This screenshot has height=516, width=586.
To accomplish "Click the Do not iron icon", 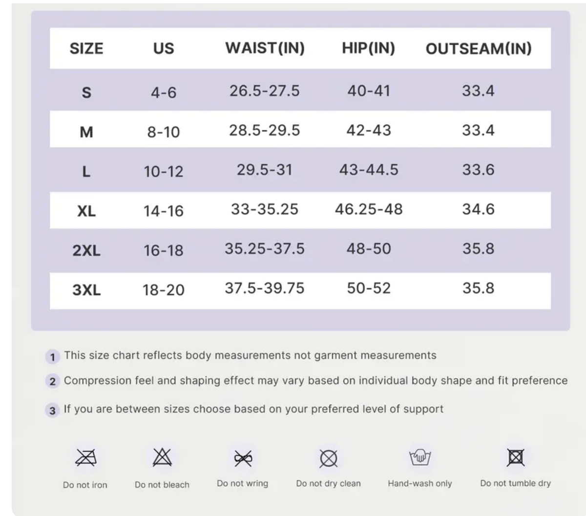I will (85, 457).
